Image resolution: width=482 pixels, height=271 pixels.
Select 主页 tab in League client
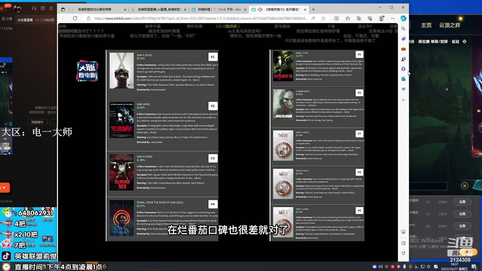pos(426,25)
